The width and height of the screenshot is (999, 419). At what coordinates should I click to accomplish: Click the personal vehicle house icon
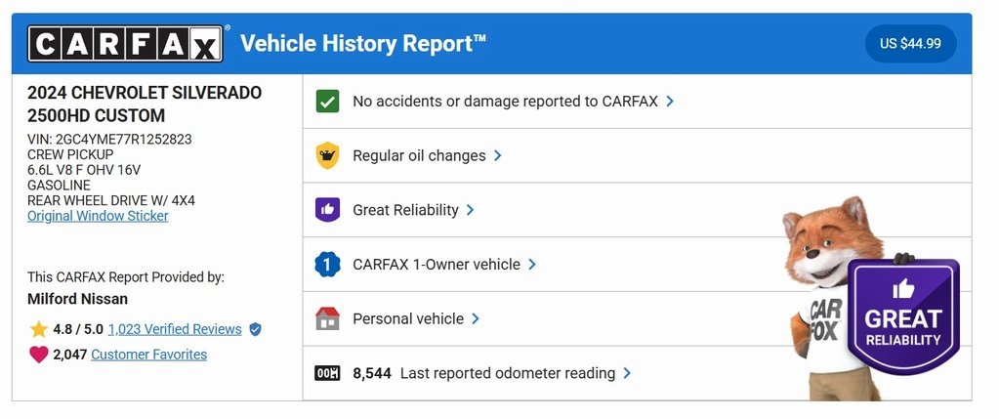pyautogui.click(x=328, y=318)
